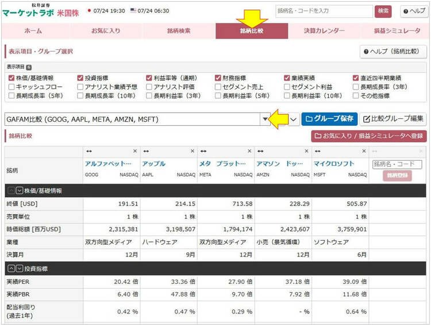Viewport: 431px width, 325px height.
Task: Open ヘルプ（銘柄比較） button
Action: 393,51
